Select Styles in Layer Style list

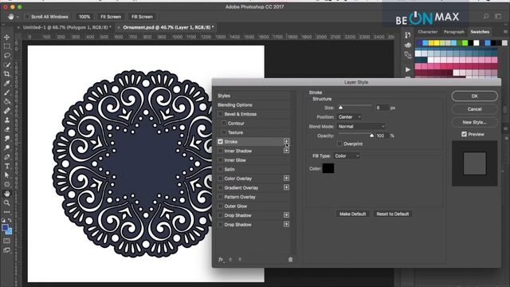pos(224,96)
